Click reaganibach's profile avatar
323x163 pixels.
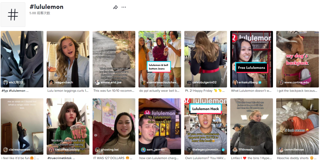point(51,83)
